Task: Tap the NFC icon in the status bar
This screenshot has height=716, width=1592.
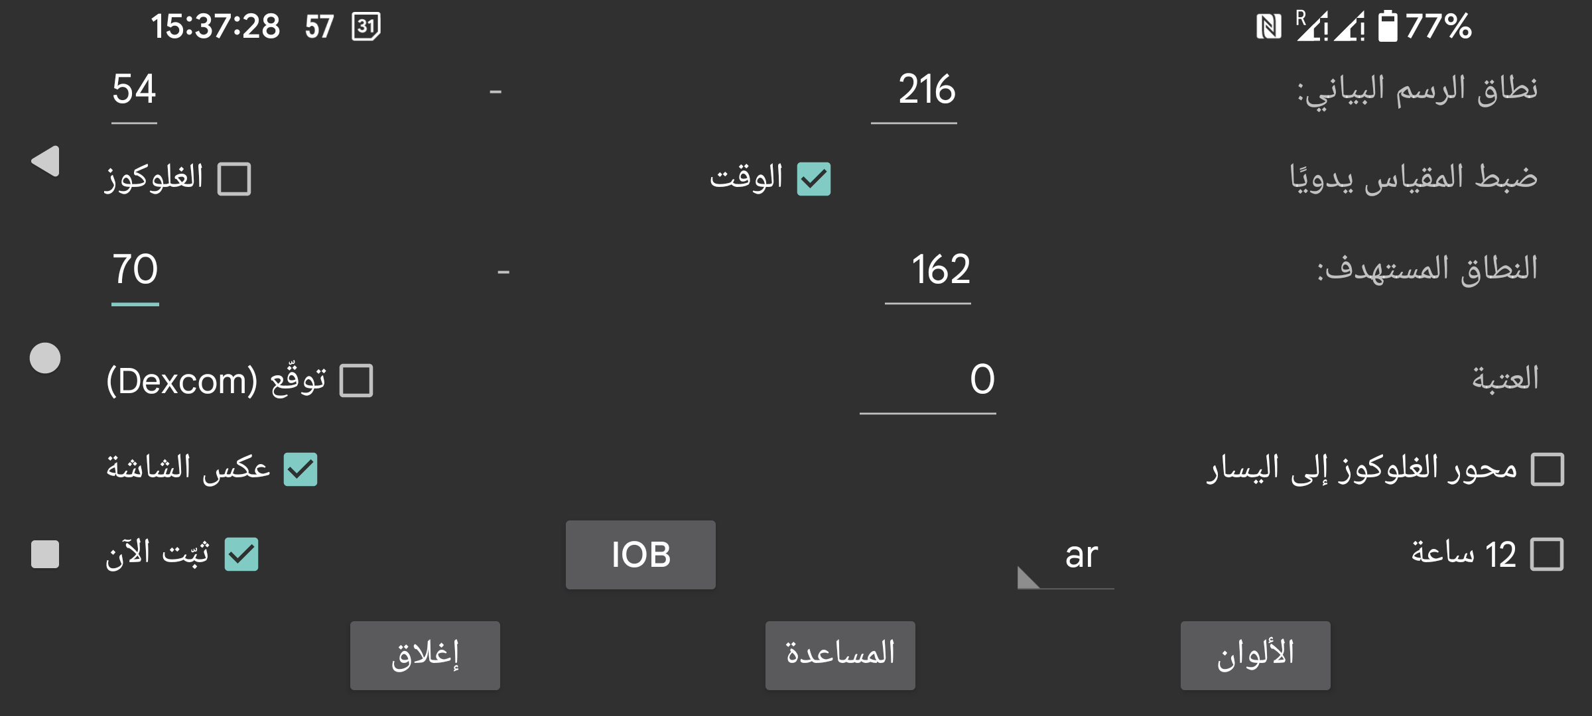Action: click(1270, 28)
